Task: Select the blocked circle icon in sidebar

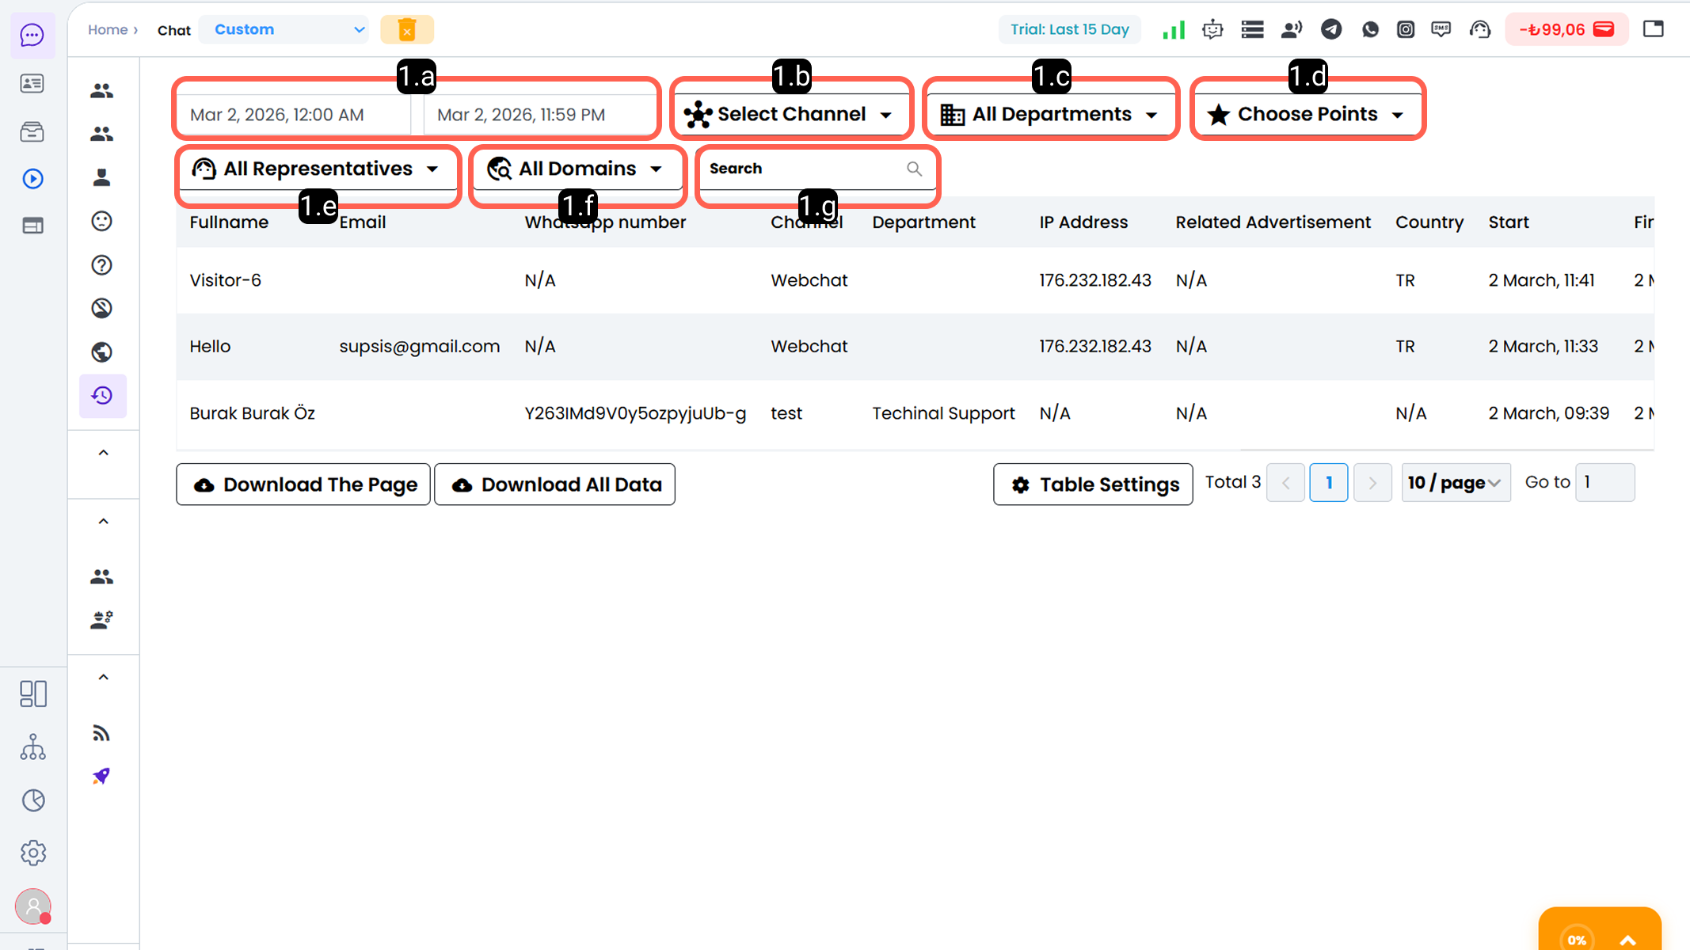Action: (x=102, y=308)
